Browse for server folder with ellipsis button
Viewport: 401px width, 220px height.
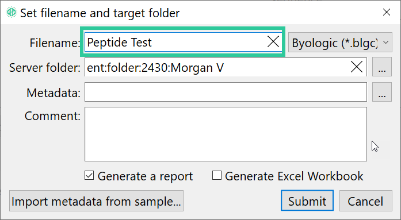tap(382, 67)
